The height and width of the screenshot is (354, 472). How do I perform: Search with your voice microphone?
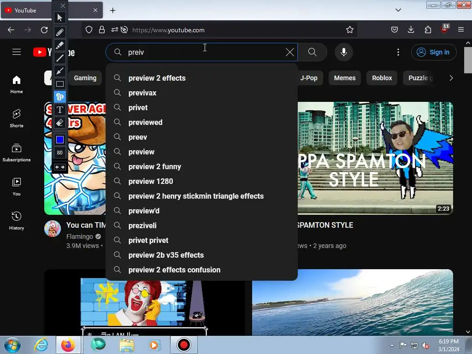[343, 52]
